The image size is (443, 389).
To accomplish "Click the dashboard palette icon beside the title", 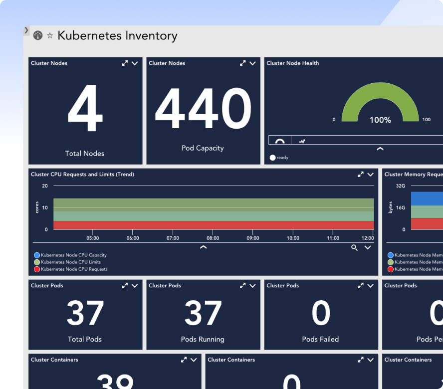I will pos(38,35).
